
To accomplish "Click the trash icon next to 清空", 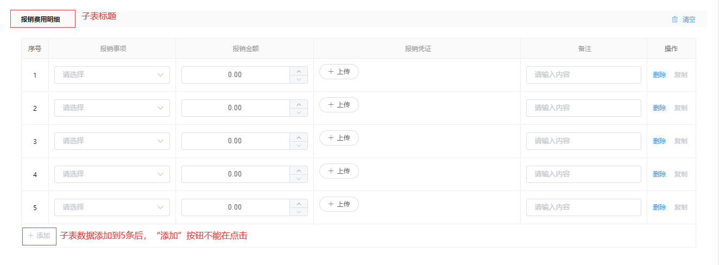I will [674, 20].
